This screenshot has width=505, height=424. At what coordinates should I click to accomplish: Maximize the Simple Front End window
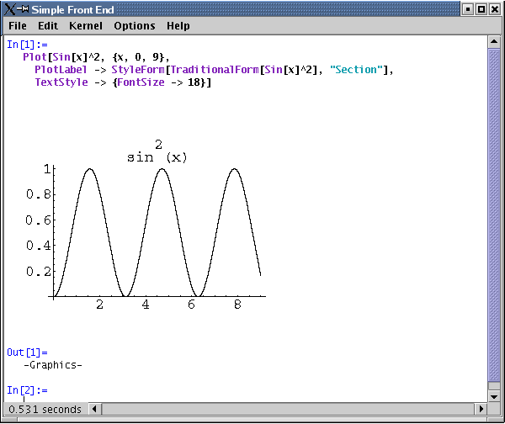tap(481, 9)
